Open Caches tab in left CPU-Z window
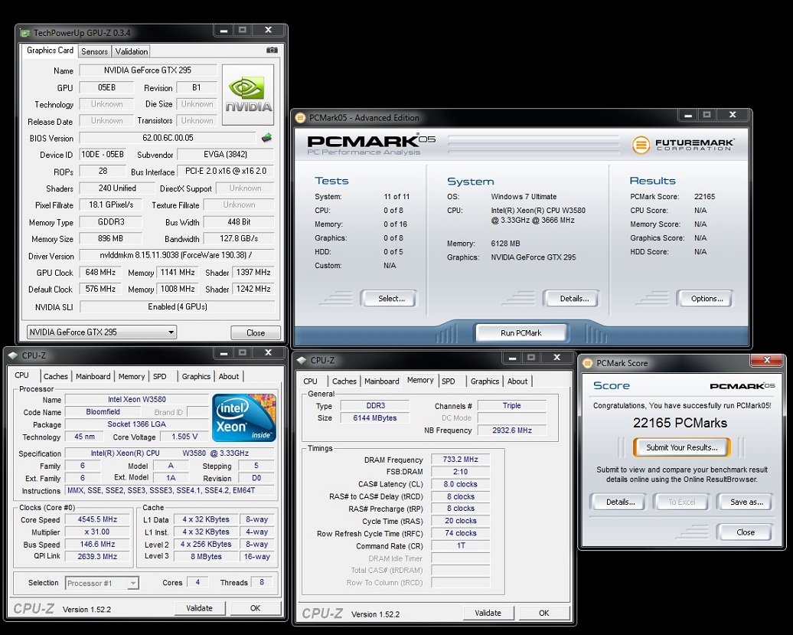The width and height of the screenshot is (793, 635). tap(56, 376)
